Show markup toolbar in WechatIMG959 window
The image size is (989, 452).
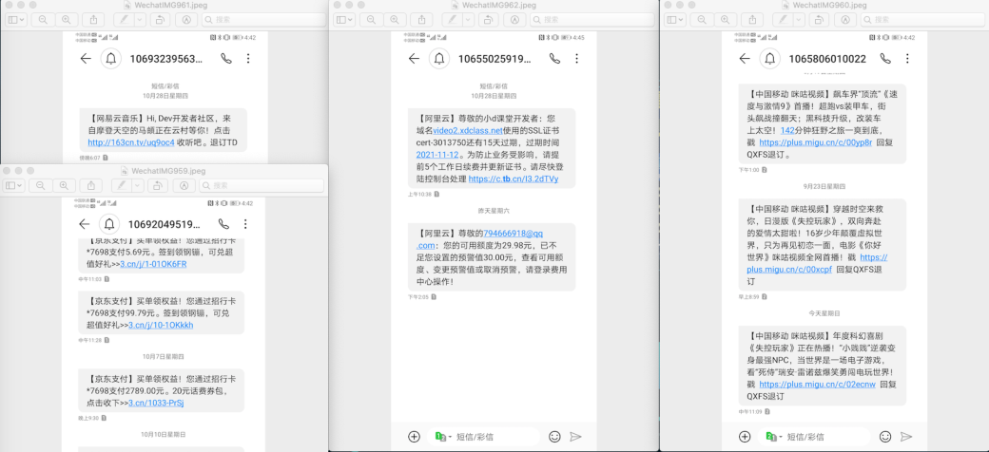pos(184,186)
